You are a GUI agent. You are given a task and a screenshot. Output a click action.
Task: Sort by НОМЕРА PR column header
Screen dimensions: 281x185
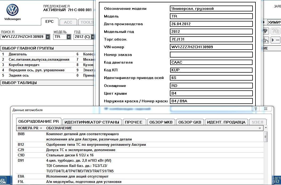(30, 128)
